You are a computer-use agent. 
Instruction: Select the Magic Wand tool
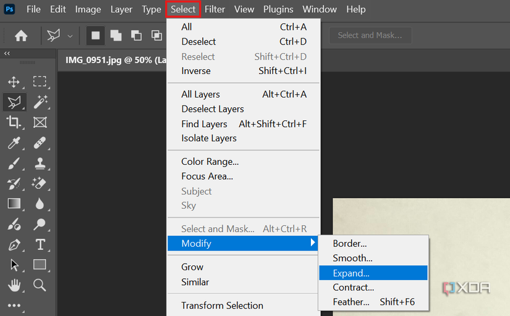tap(40, 102)
